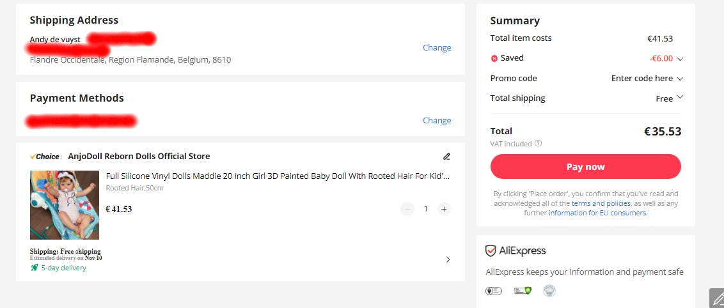
Task: Click the green 5-day delivery rocket icon
Action: tap(34, 268)
